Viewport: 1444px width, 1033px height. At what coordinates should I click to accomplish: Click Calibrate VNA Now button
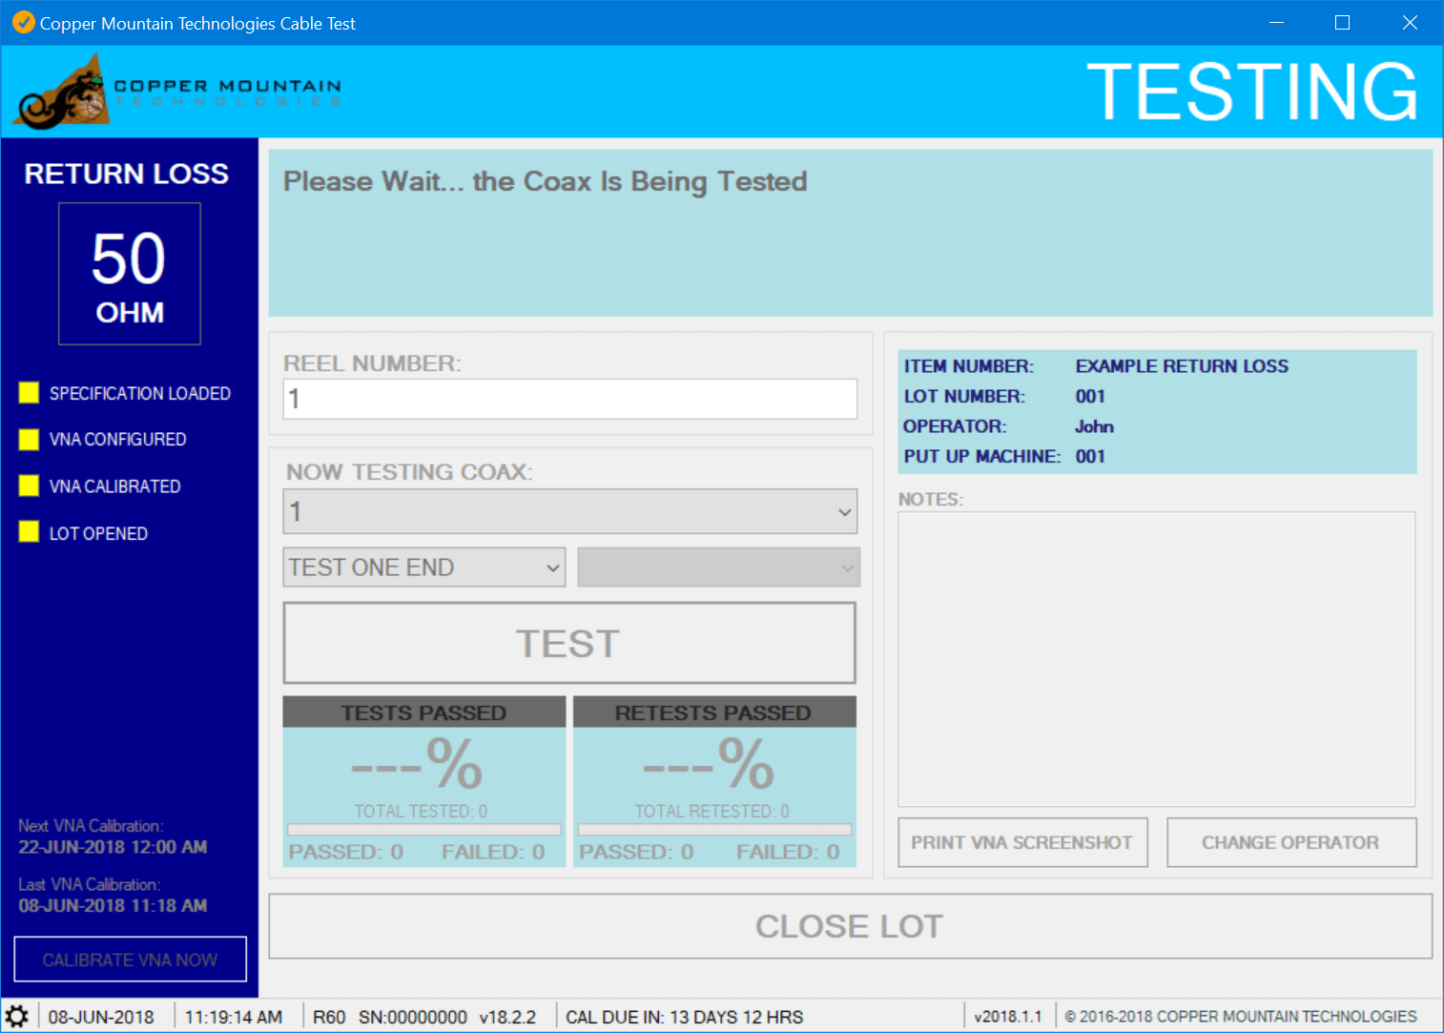tap(131, 960)
